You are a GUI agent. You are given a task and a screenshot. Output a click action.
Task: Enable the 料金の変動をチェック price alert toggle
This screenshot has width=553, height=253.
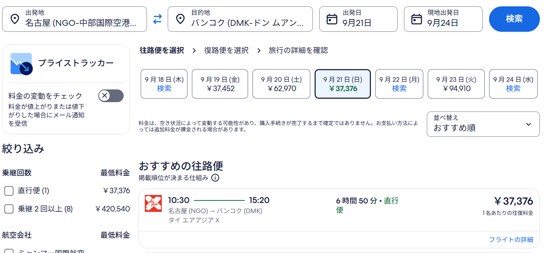111,96
